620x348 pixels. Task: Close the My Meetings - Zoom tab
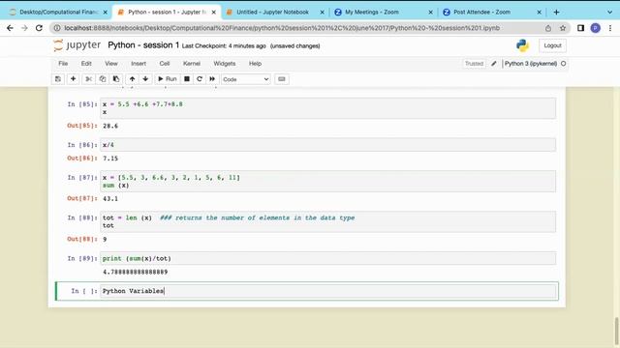(430, 13)
